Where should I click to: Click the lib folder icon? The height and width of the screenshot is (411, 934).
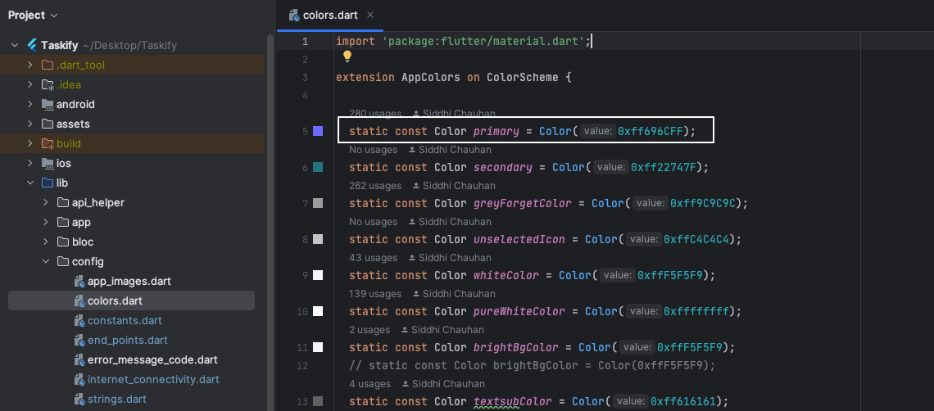(48, 183)
